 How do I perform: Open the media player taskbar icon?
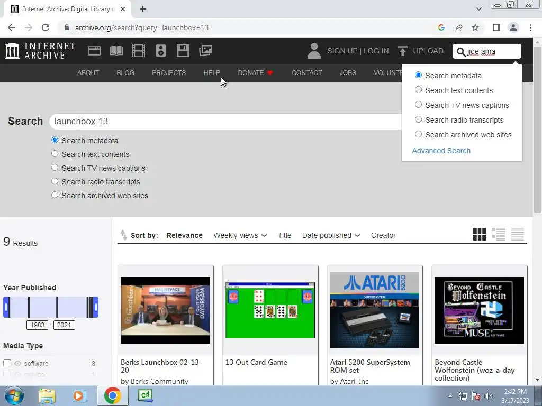tap(78, 395)
